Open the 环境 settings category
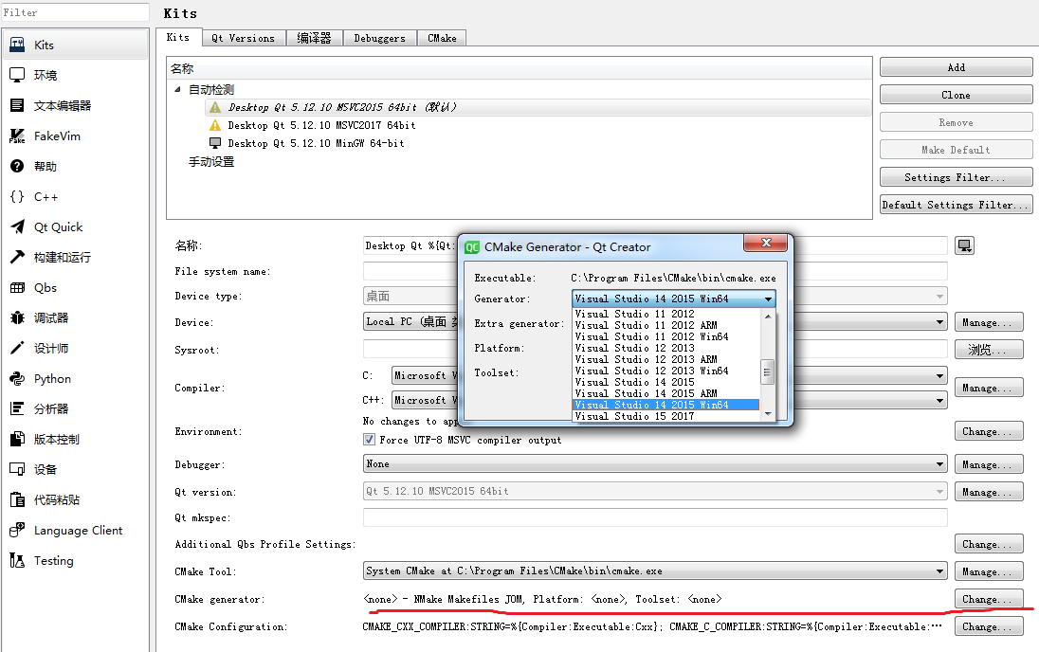Screen dimensions: 1039x652 click(75, 76)
